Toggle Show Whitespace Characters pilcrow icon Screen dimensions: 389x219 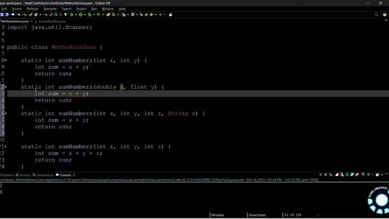tap(66, 15)
